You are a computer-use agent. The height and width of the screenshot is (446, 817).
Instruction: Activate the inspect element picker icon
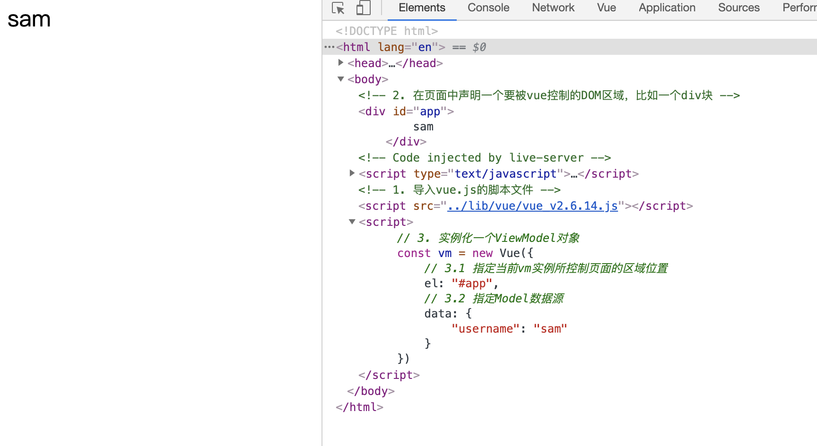pos(338,8)
